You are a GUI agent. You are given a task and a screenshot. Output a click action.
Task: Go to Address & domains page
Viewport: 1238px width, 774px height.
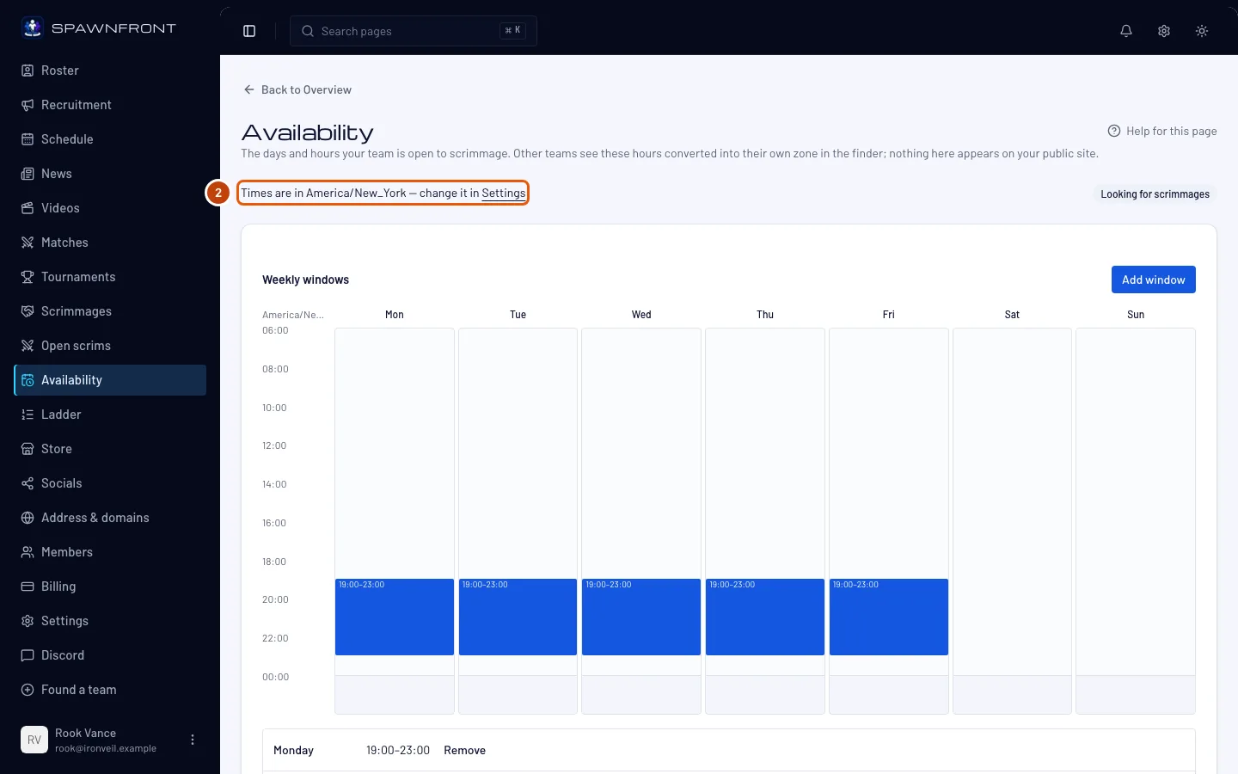pyautogui.click(x=110, y=518)
